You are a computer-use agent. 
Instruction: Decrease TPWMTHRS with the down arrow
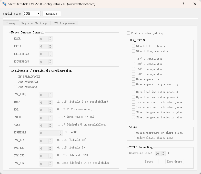(x=61, y=134)
